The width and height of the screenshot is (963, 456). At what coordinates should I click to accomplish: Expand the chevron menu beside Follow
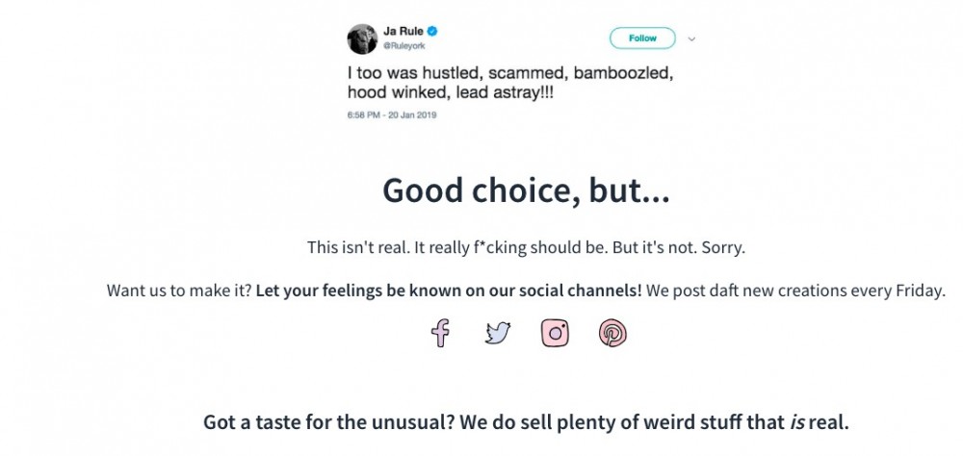pyautogui.click(x=691, y=38)
